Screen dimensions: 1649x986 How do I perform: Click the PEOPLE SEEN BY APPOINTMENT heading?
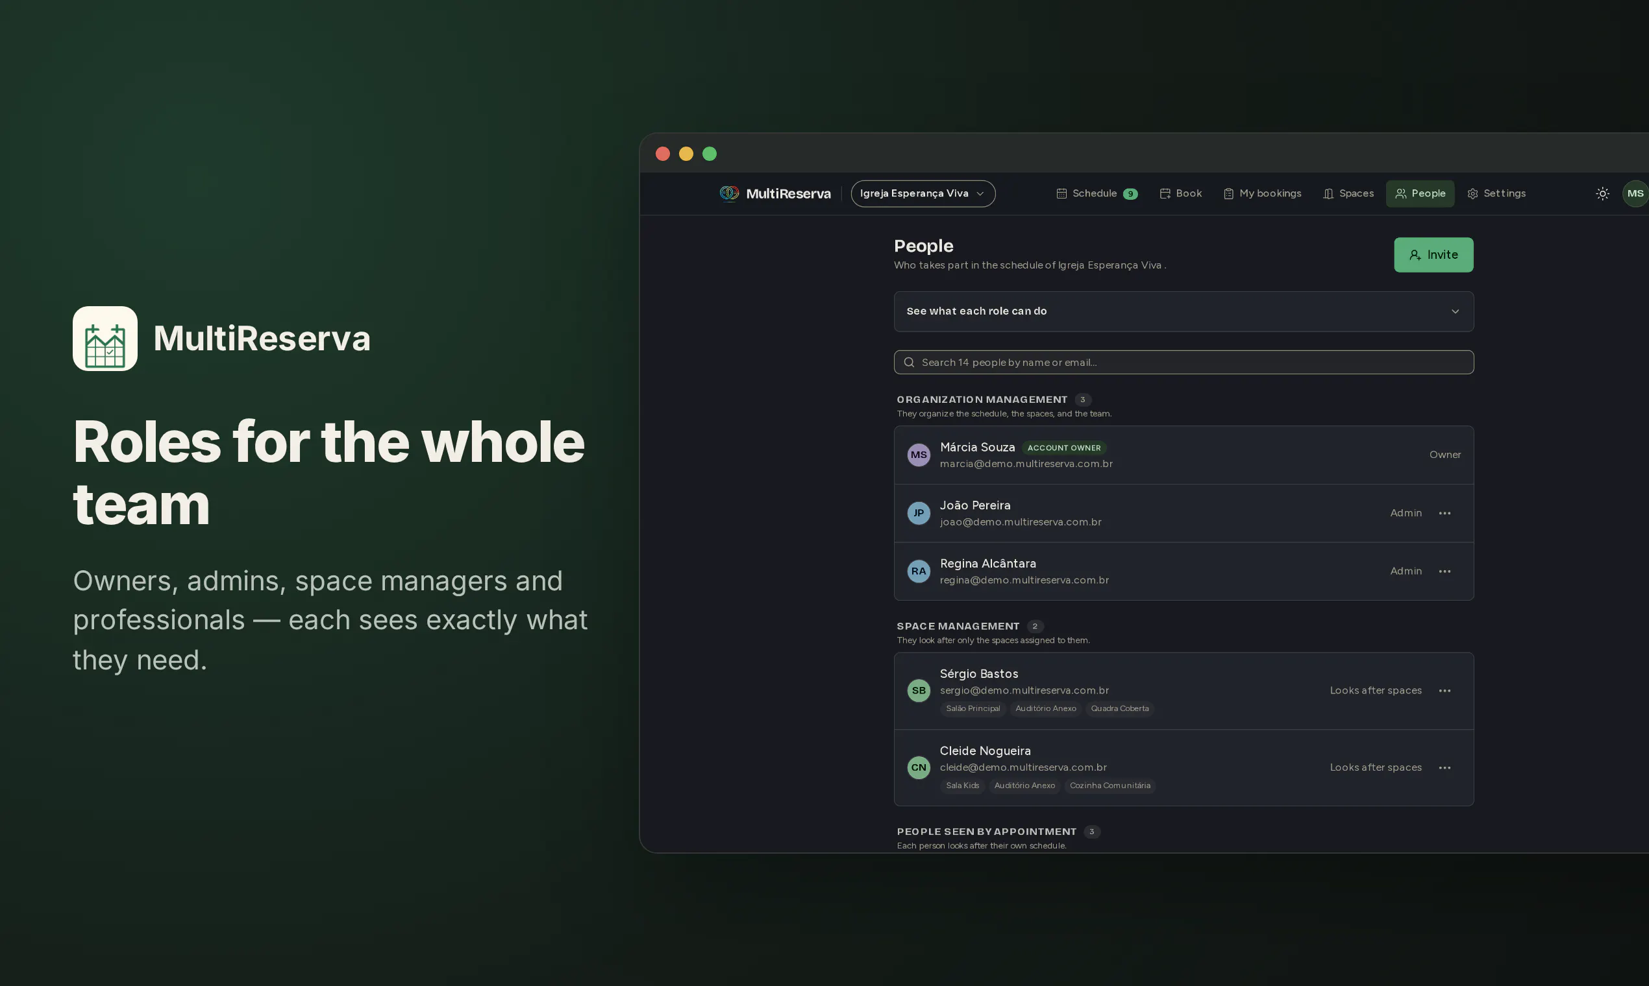[986, 831]
